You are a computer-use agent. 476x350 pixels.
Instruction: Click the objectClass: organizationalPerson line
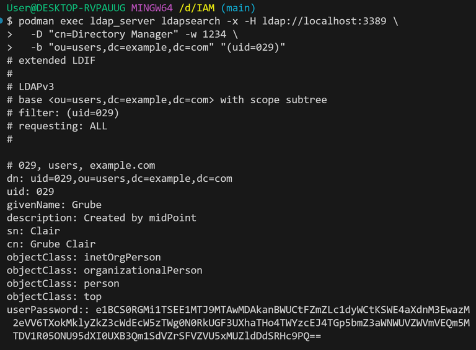[105, 270]
